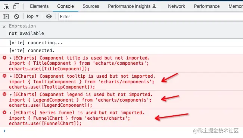Expand the funnel series error stack
This screenshot has width=243, height=138.
tap(10, 113)
